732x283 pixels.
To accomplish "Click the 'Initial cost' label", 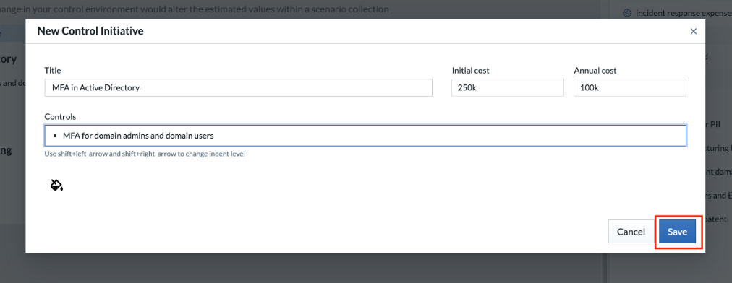I will click(471, 71).
